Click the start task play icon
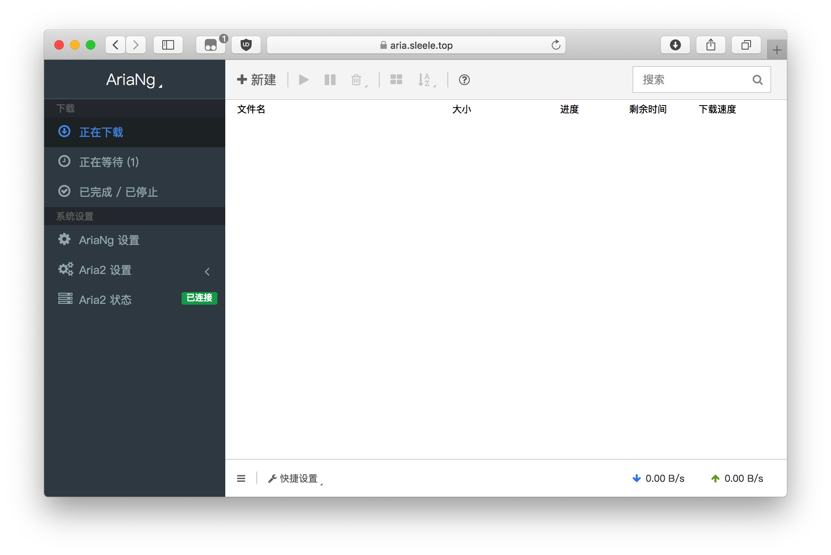The height and width of the screenshot is (555, 831). coord(304,80)
